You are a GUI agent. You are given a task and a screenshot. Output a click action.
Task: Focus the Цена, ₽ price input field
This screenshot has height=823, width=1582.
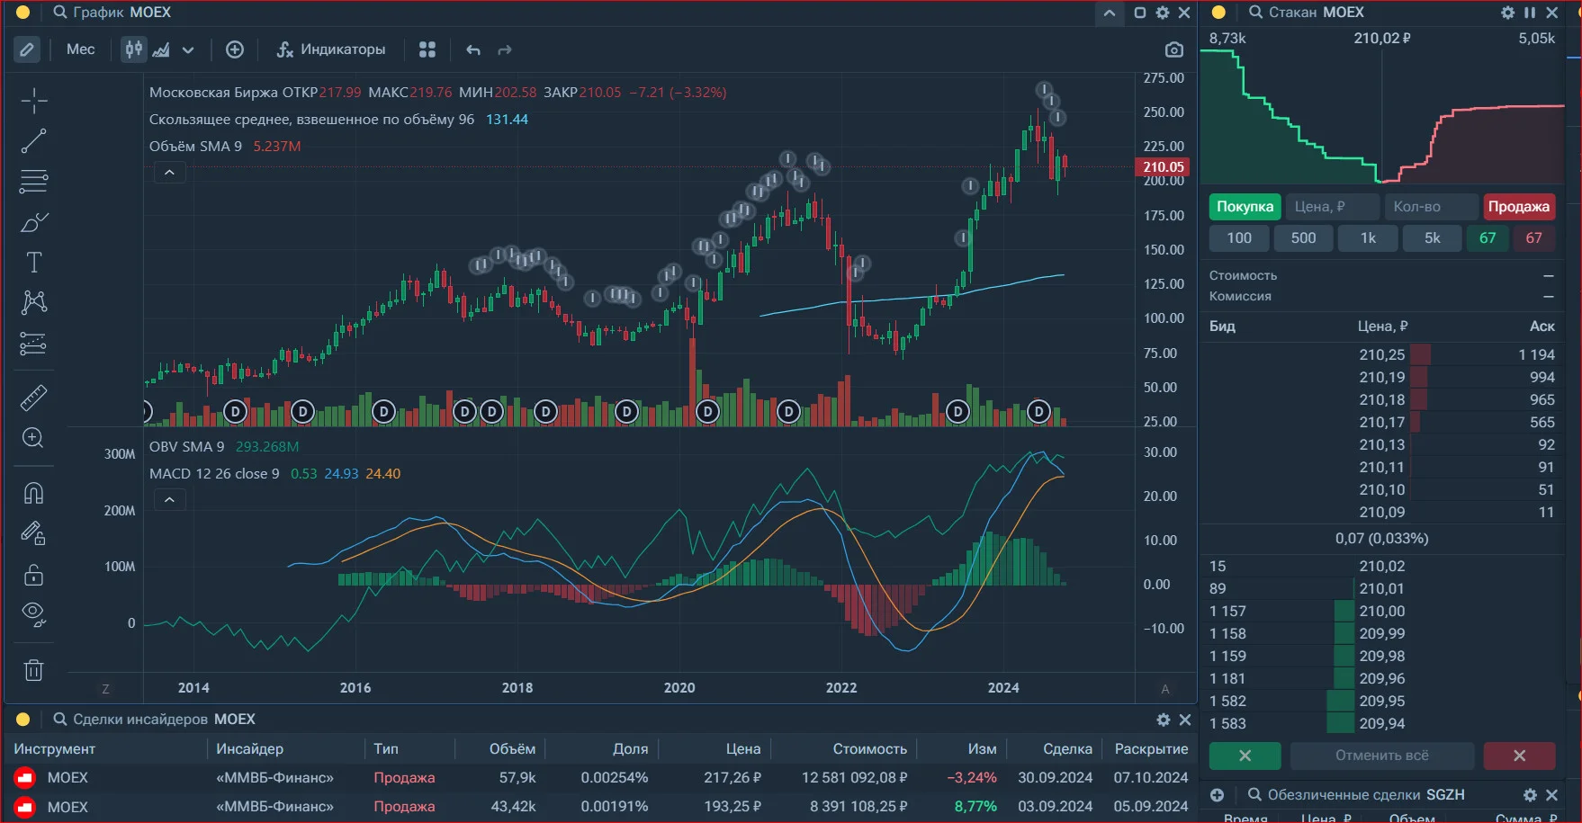(x=1332, y=207)
